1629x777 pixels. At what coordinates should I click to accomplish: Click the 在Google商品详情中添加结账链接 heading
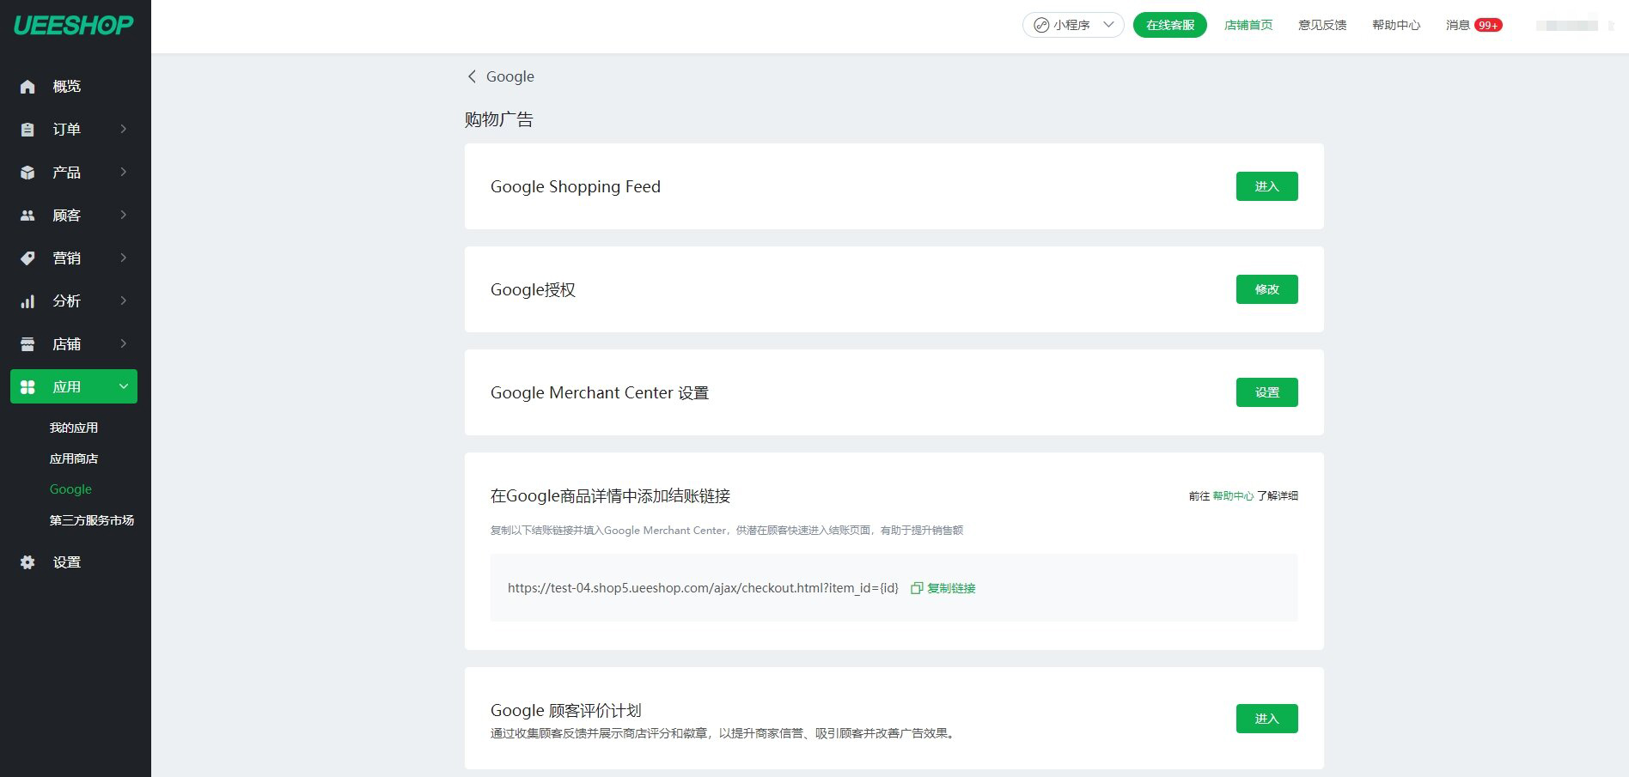(x=611, y=495)
